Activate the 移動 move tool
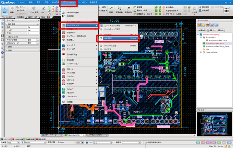Viewport: 233px width, 148px height. tap(12, 10)
